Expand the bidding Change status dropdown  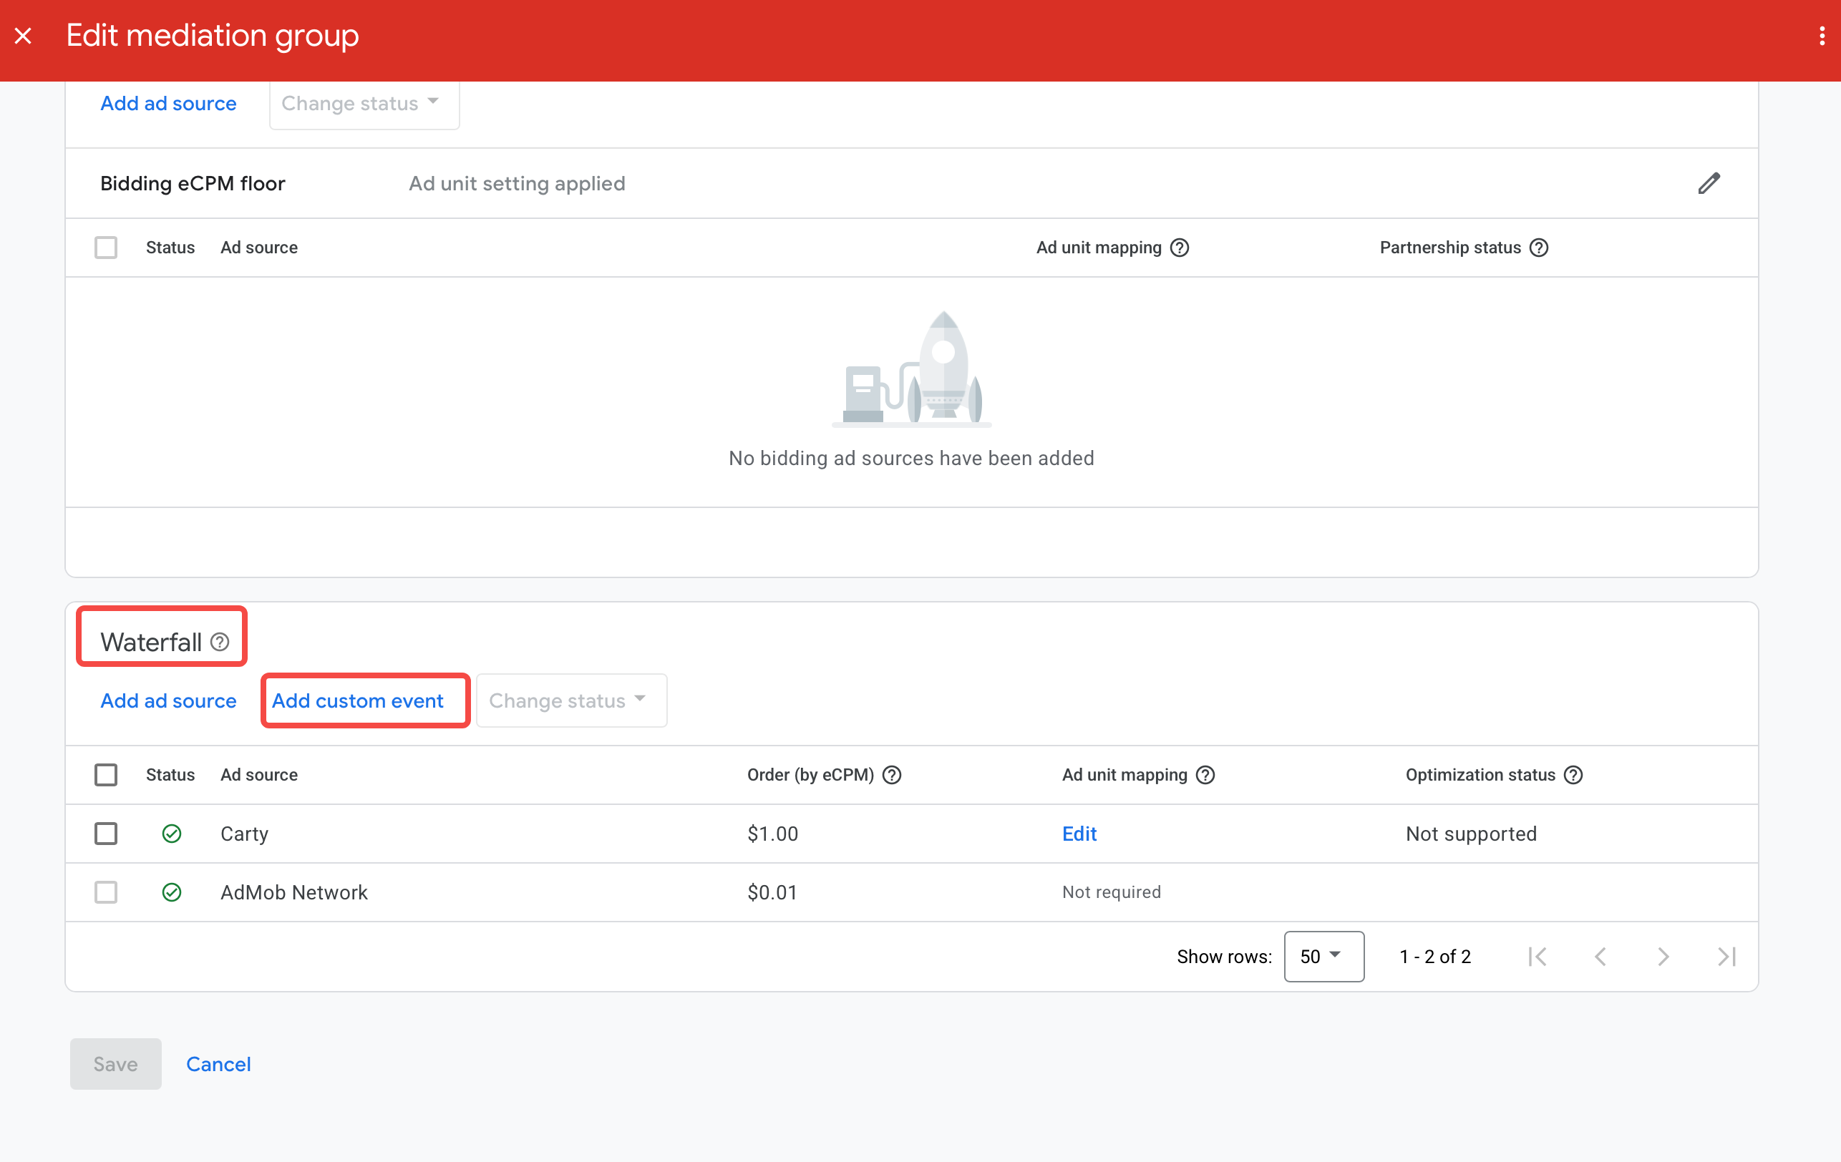point(363,103)
